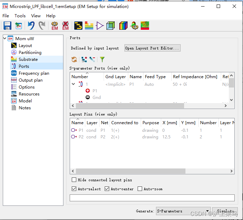Screen dimensions: 243x220
Task: Sort layout pins by Connected to
Action: (x=125, y=123)
